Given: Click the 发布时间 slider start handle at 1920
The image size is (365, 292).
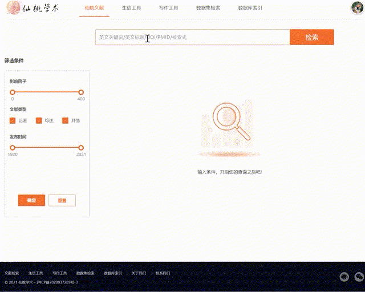Looking at the screenshot, I should pyautogui.click(x=13, y=148).
